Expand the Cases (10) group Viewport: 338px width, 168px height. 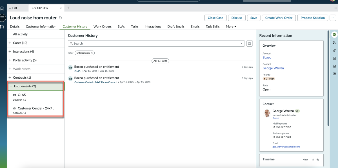[x=10, y=43]
